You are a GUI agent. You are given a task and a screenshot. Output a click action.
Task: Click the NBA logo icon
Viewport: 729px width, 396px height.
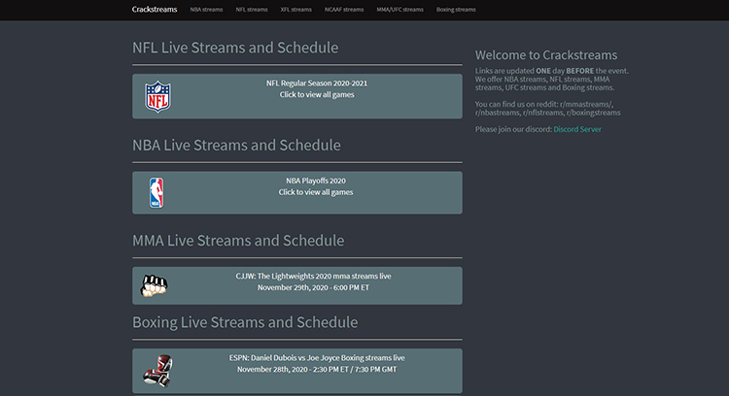pyautogui.click(x=156, y=192)
